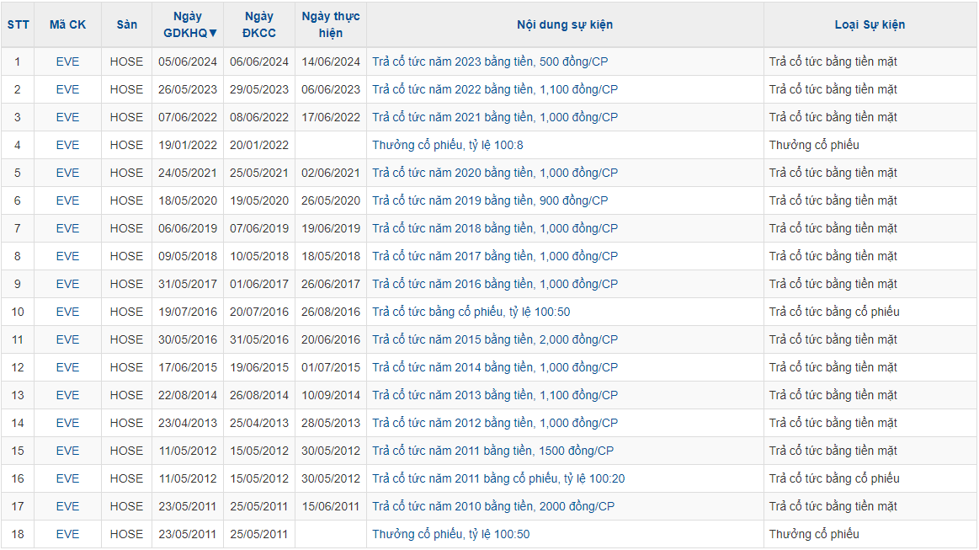Click the Ngày ĐKCC column header
This screenshot has width=979, height=550.
click(x=258, y=25)
